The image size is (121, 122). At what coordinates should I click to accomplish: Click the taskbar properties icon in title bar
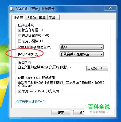click(12, 9)
